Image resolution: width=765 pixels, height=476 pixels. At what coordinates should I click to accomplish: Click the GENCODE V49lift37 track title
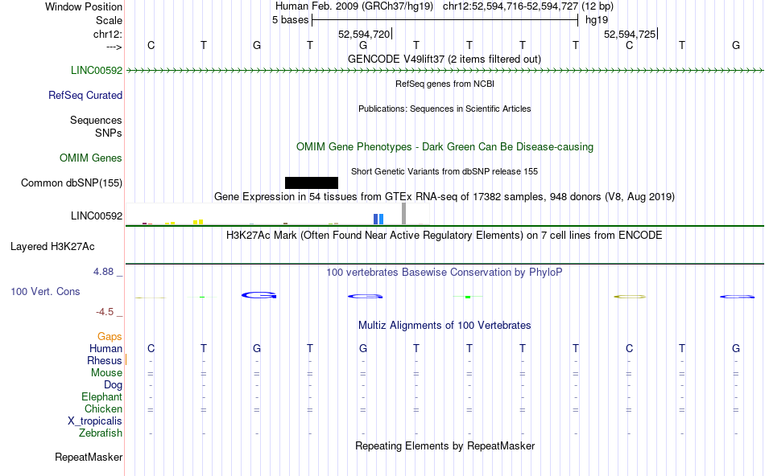click(x=444, y=59)
